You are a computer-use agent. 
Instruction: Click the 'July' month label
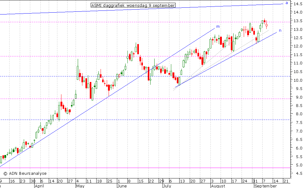click(167, 186)
